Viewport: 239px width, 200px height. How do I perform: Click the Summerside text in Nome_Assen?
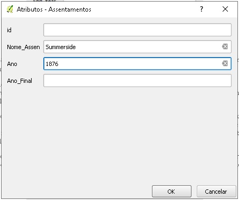tap(61, 47)
